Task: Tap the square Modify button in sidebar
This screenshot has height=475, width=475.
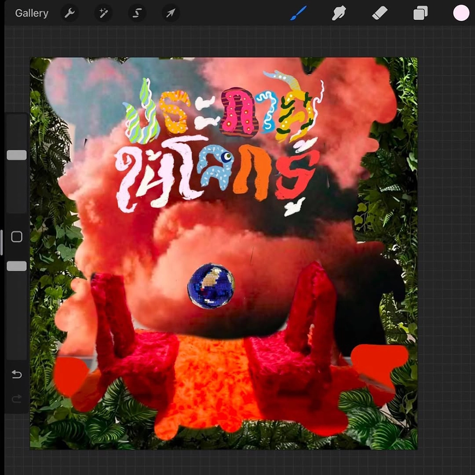Action: point(17,237)
